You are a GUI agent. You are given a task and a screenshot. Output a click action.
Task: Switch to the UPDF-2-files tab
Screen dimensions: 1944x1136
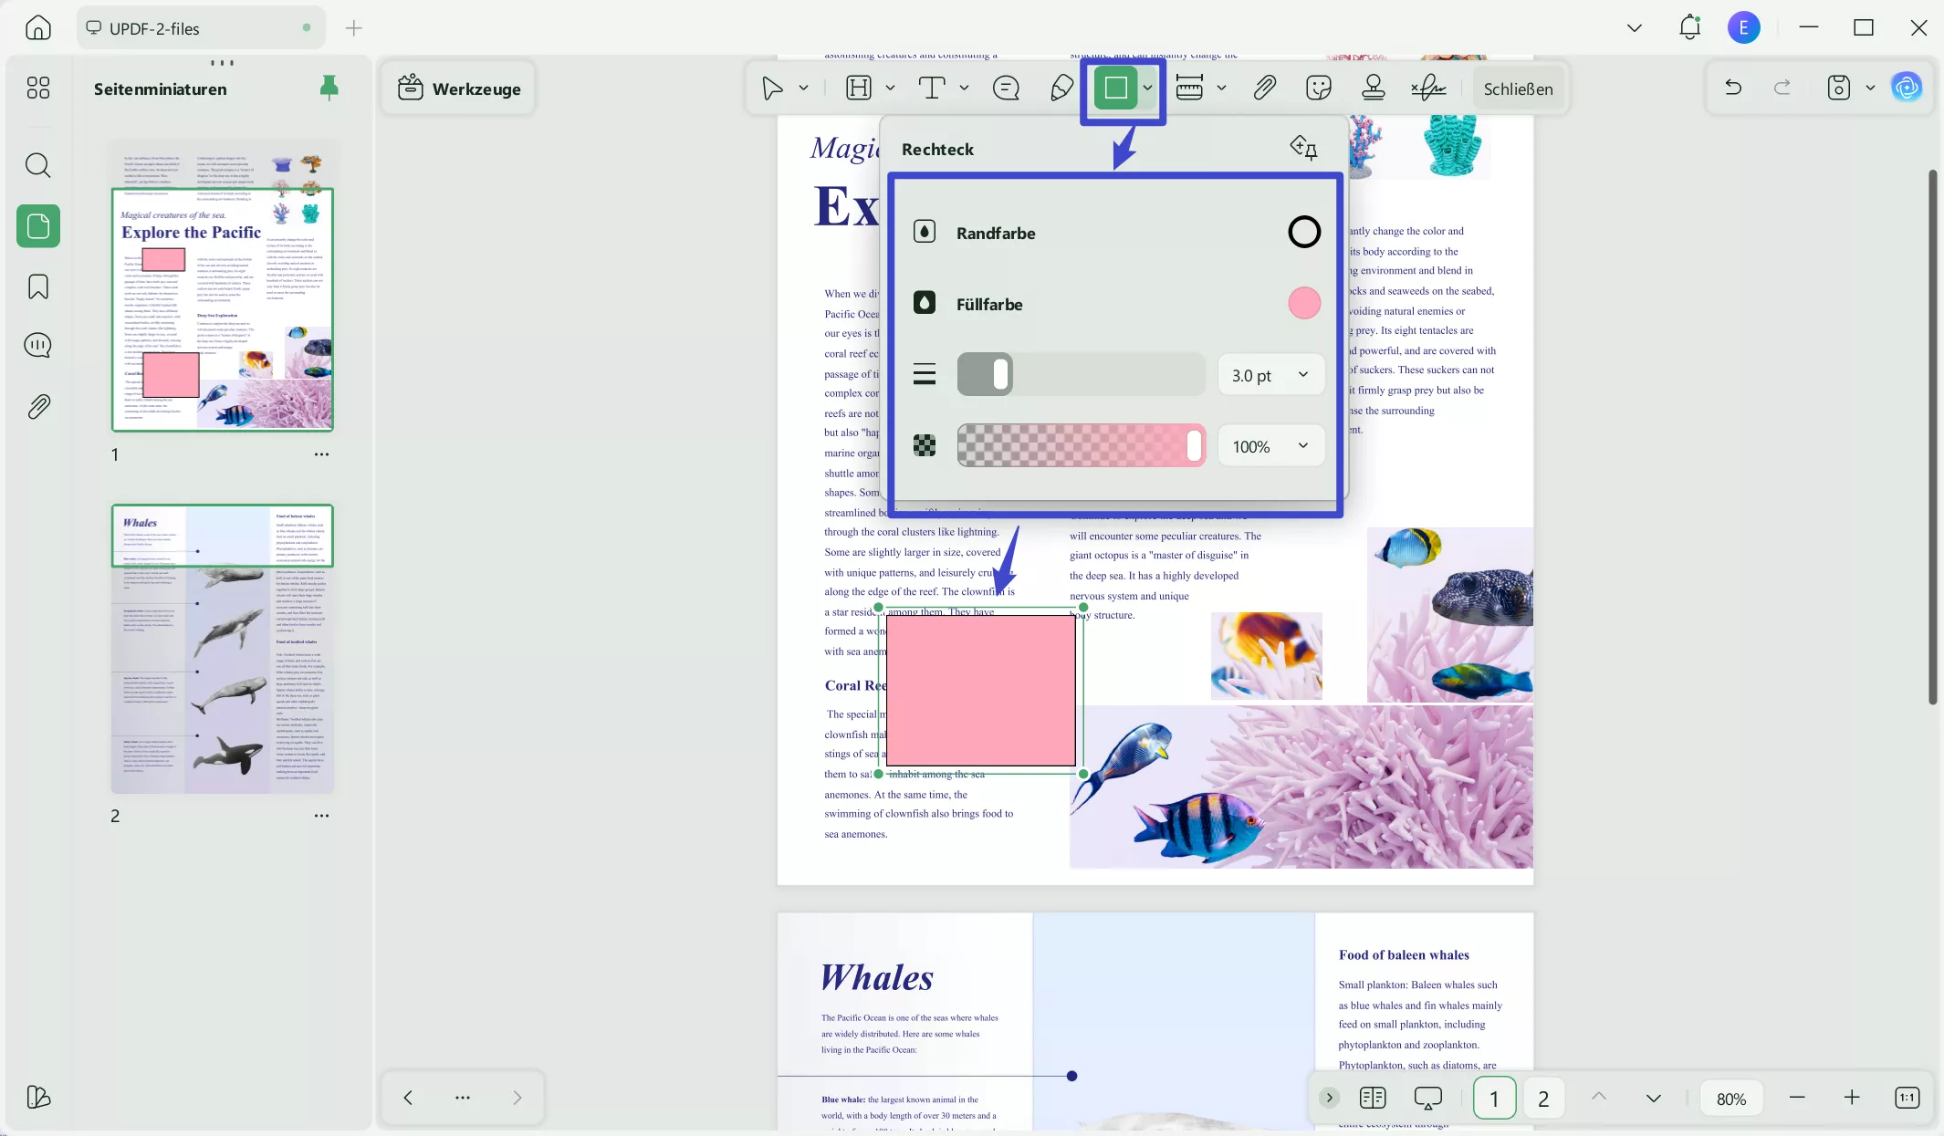155,28
